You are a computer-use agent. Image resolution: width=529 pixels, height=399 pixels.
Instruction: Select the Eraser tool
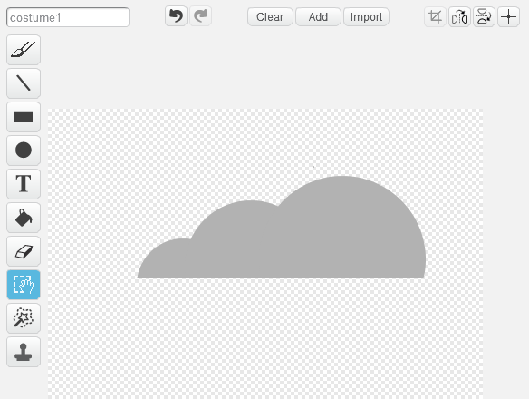[x=24, y=251]
